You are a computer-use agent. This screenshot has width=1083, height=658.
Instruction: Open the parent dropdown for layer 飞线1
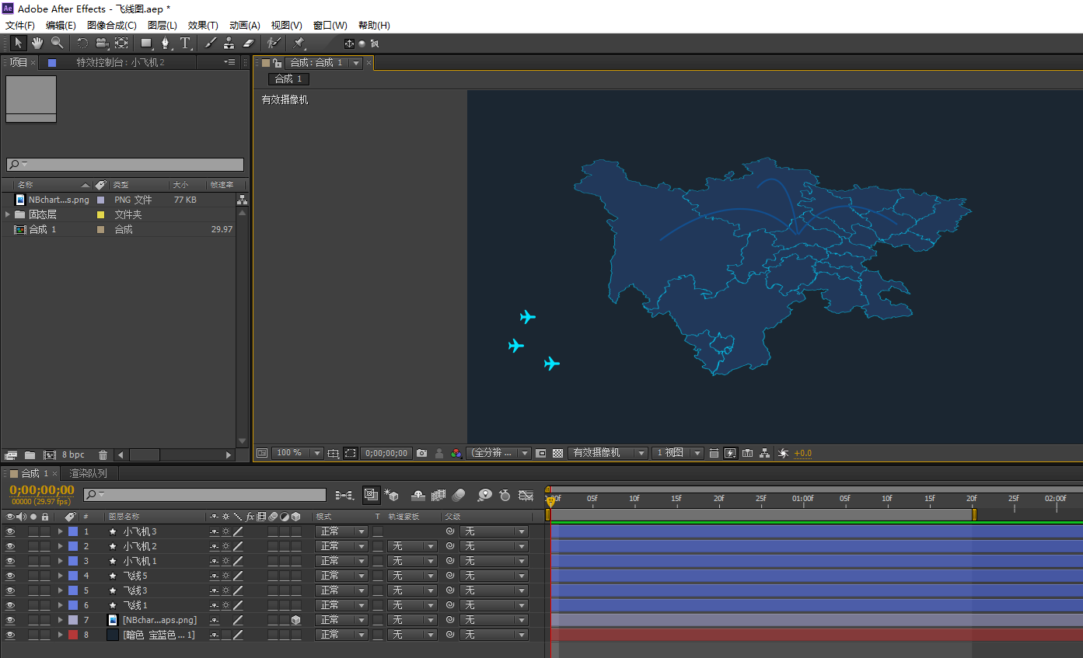pyautogui.click(x=494, y=605)
